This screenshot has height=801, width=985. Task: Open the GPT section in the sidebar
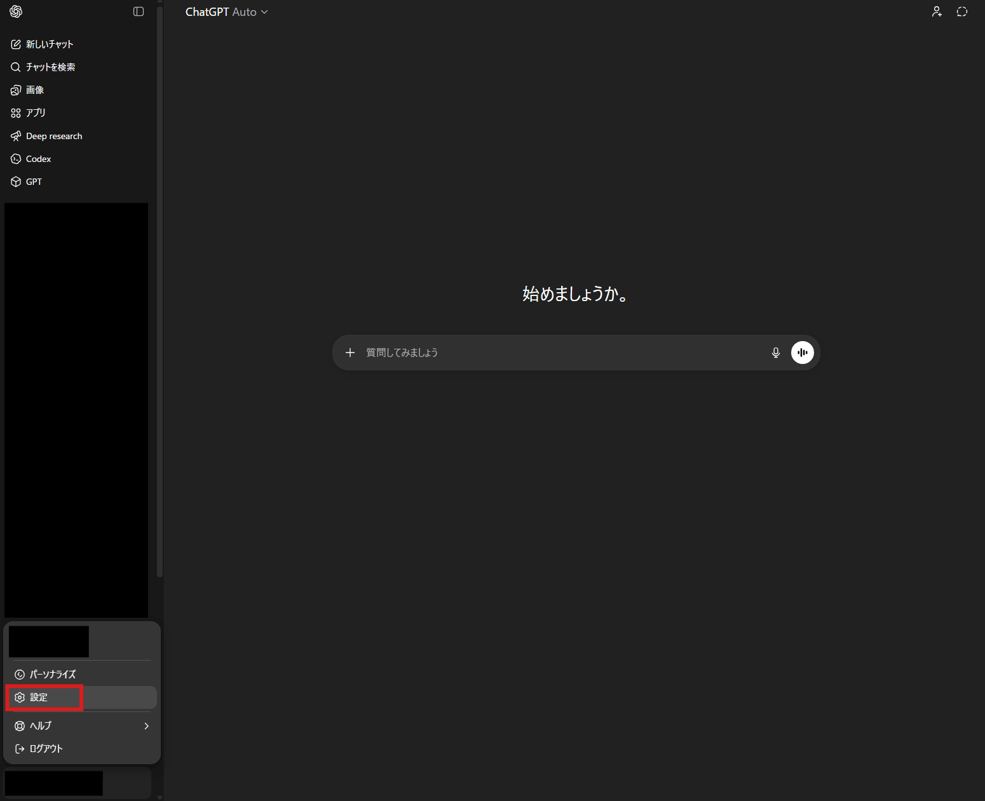point(34,182)
